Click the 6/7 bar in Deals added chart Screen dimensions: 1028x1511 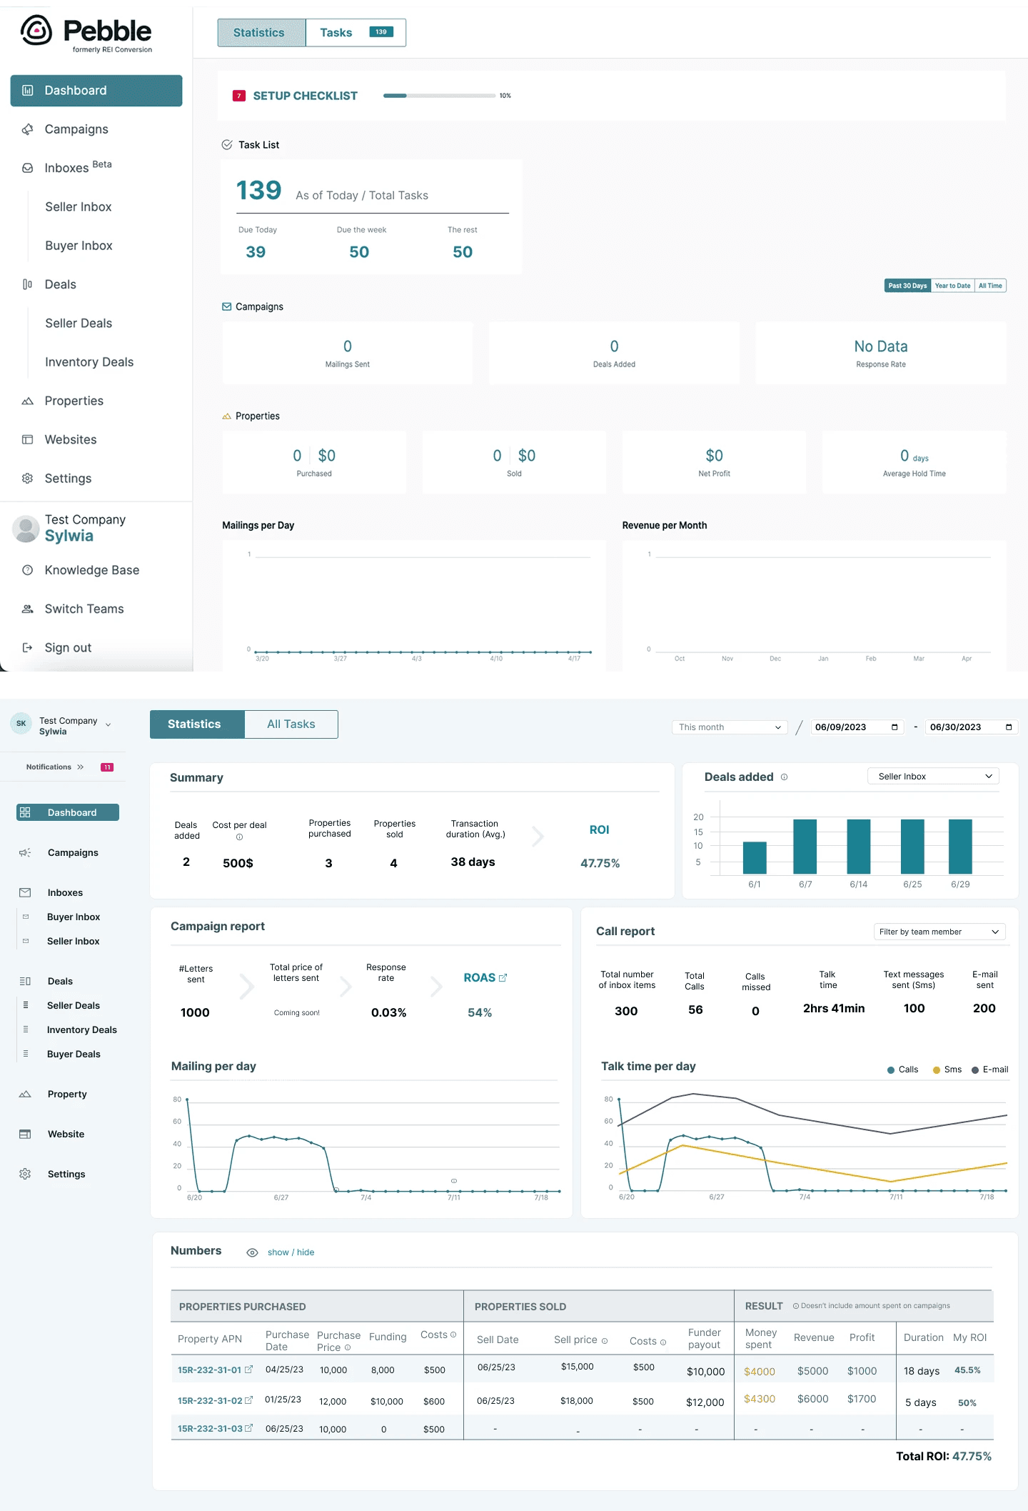(x=805, y=847)
